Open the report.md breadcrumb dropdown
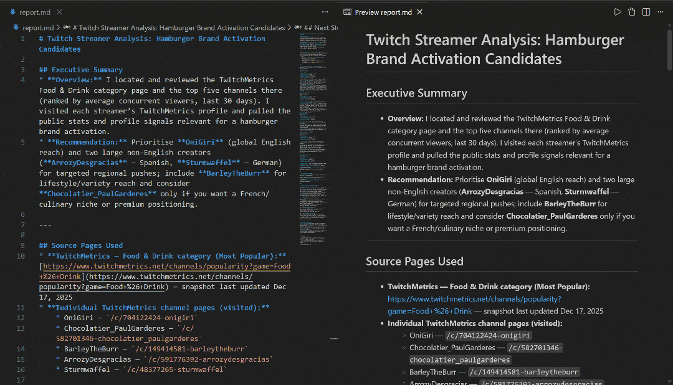The width and height of the screenshot is (673, 385). coord(37,27)
